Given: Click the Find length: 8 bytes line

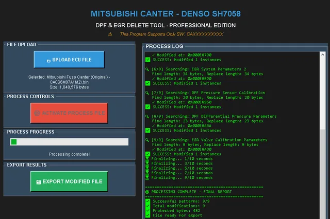Looking at the screenshot, I should (x=205, y=144).
